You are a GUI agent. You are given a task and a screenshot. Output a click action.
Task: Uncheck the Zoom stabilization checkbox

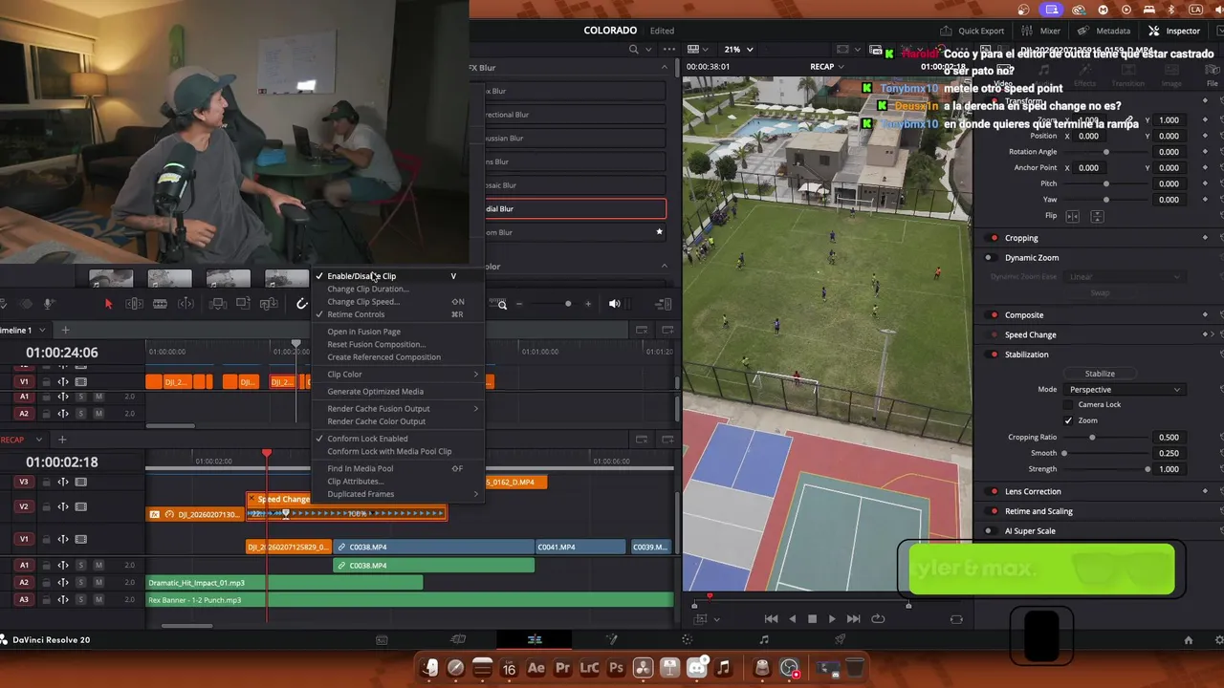point(1068,420)
